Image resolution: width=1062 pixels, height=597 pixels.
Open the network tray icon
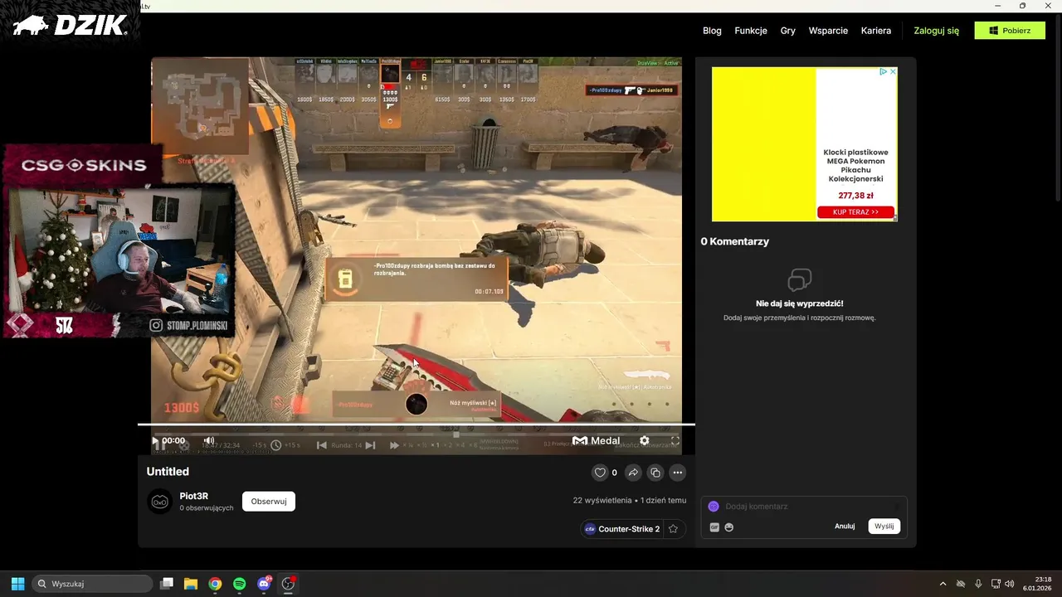(996, 584)
